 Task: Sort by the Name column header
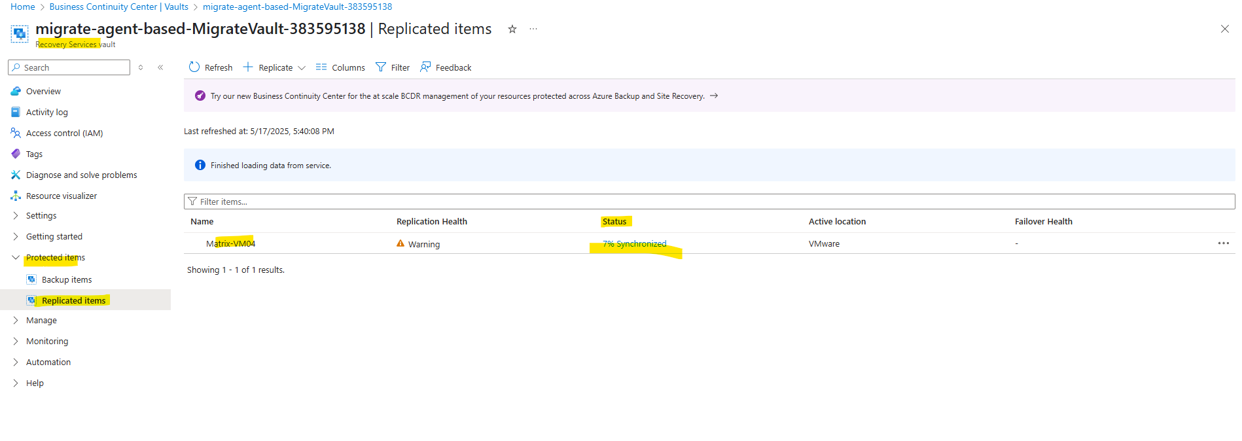point(202,222)
